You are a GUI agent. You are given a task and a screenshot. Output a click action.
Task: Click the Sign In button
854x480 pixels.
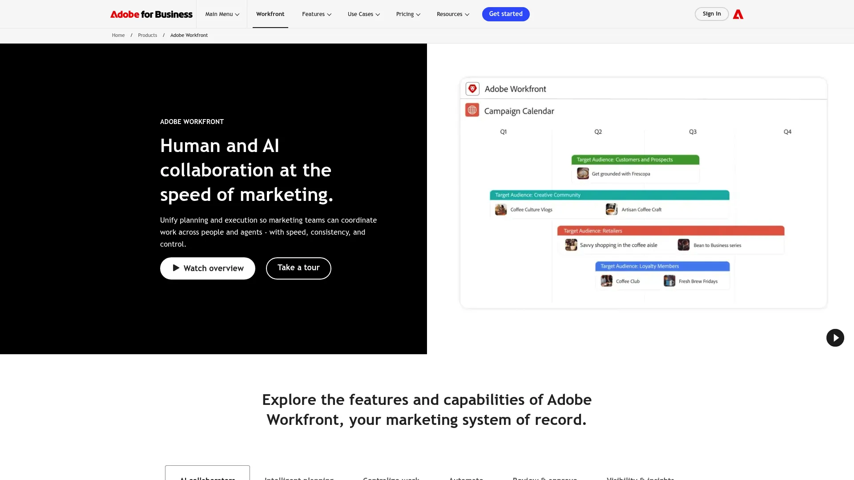712,14
